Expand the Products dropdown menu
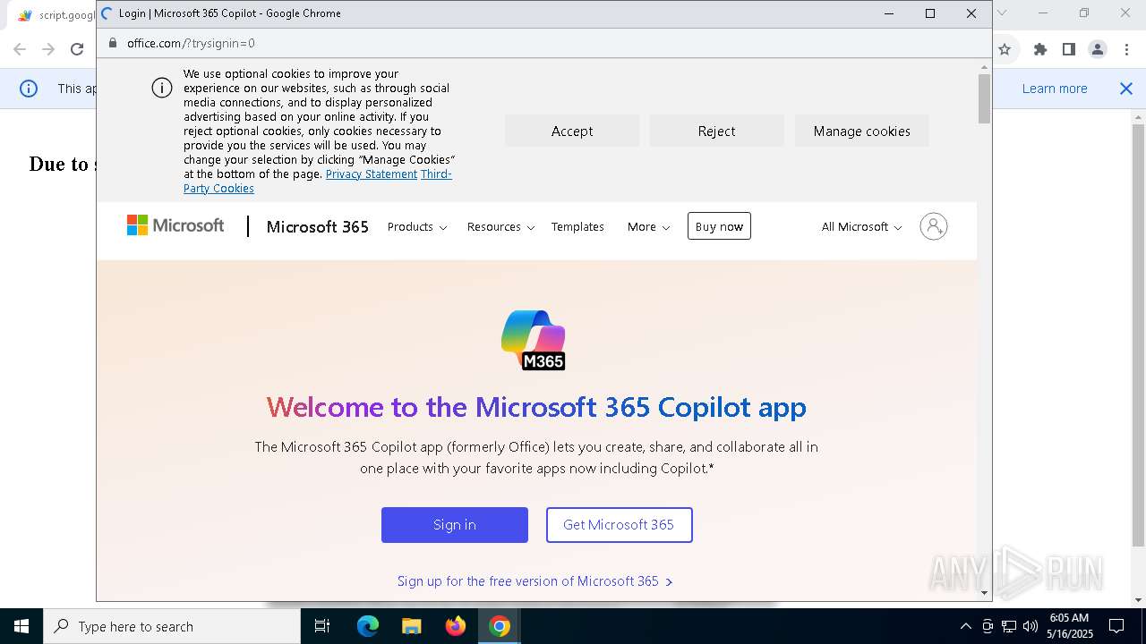Screen dimensions: 1146x644 (417, 227)
